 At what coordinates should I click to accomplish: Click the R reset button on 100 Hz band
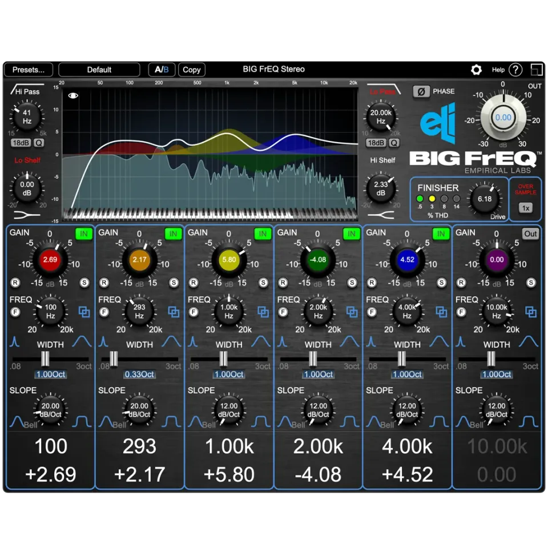15,283
